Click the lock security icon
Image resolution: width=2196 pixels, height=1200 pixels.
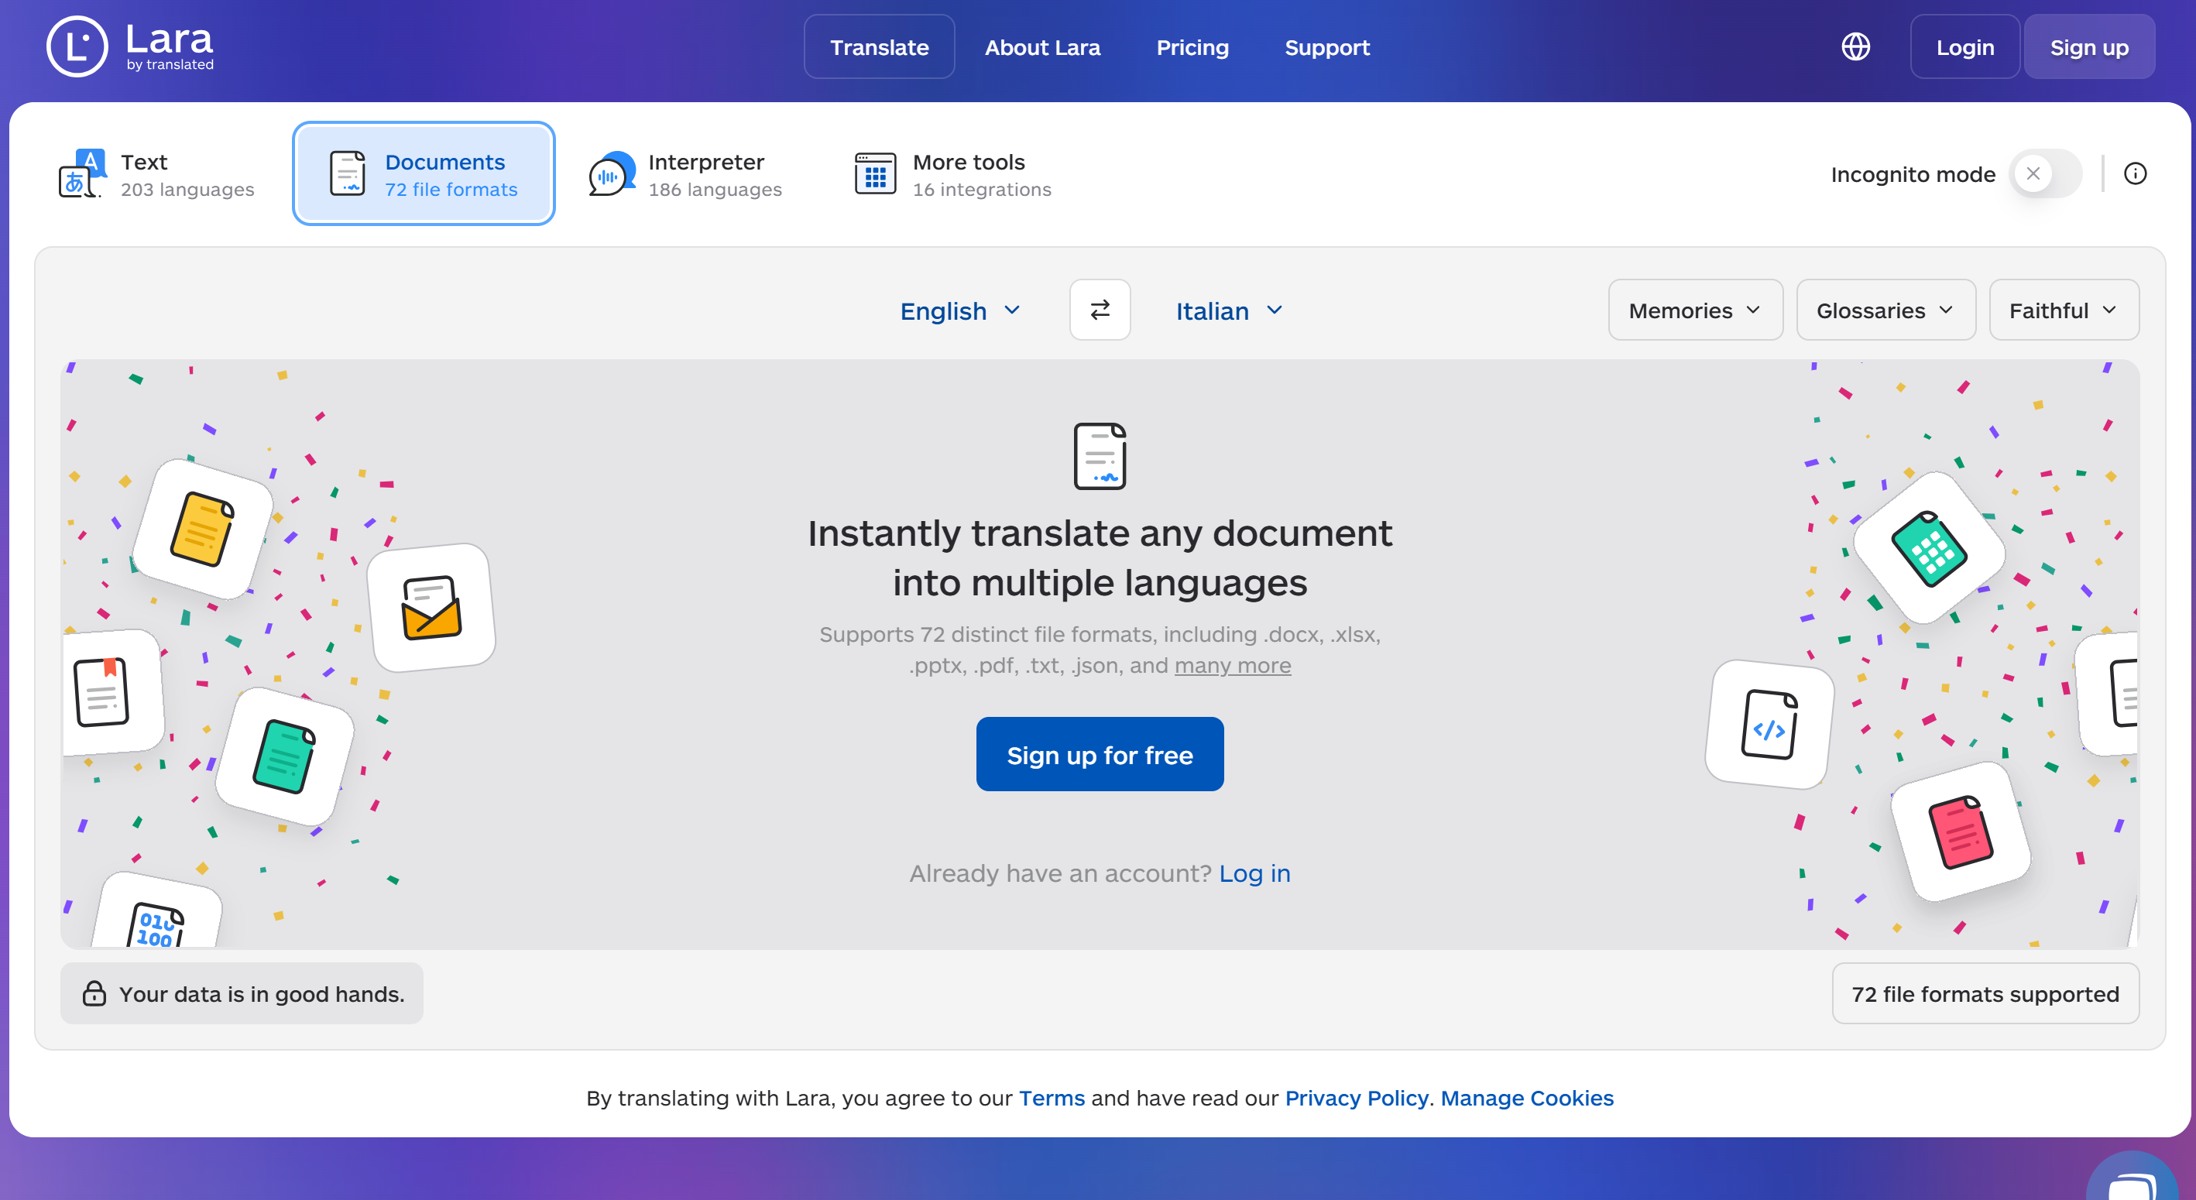[94, 994]
